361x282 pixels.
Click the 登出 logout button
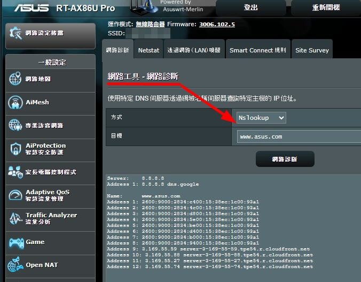pos(250,7)
